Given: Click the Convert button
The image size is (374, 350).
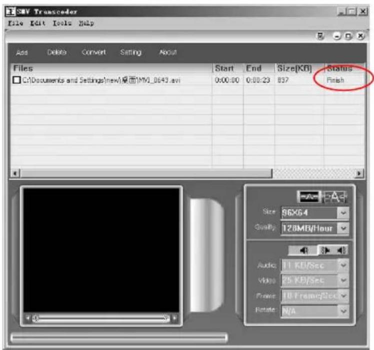Looking at the screenshot, I should click(x=93, y=52).
